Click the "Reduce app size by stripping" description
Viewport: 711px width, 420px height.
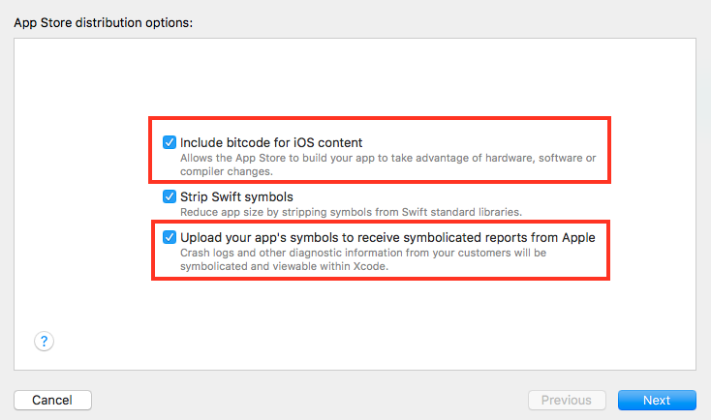click(x=353, y=212)
